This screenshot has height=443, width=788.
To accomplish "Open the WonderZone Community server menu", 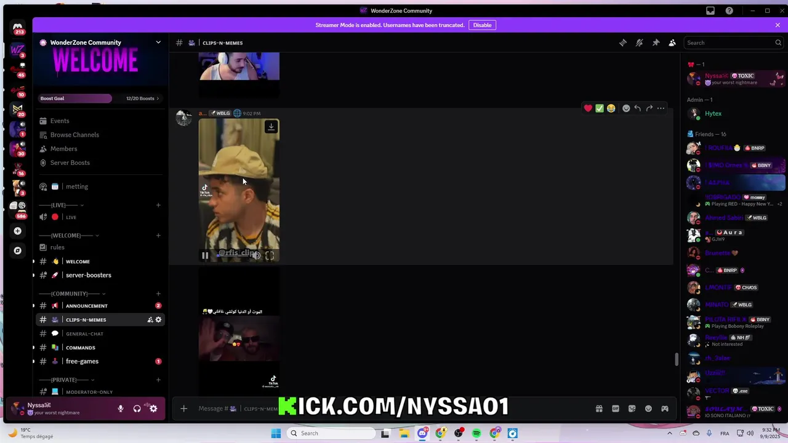I will pos(100,42).
